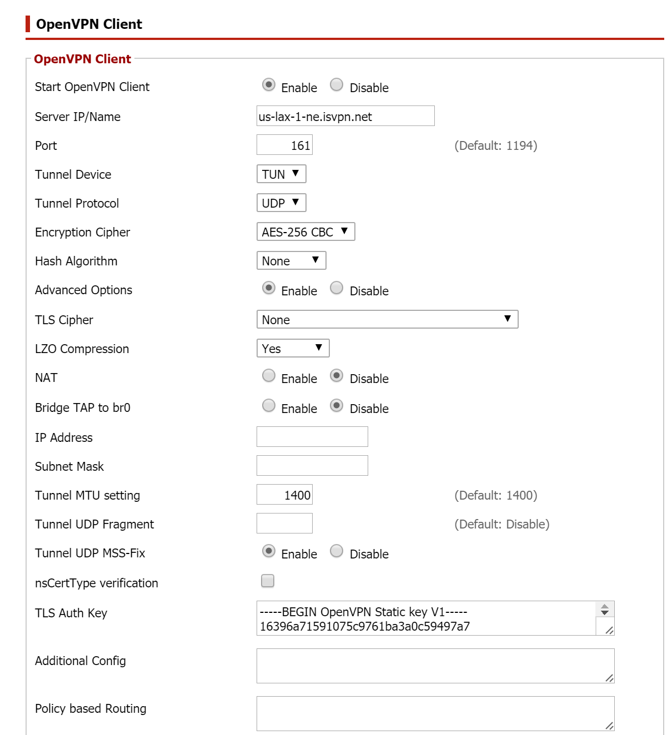Click TLS Auth Key scrollbar down arrow
The image size is (667, 735).
click(x=605, y=612)
